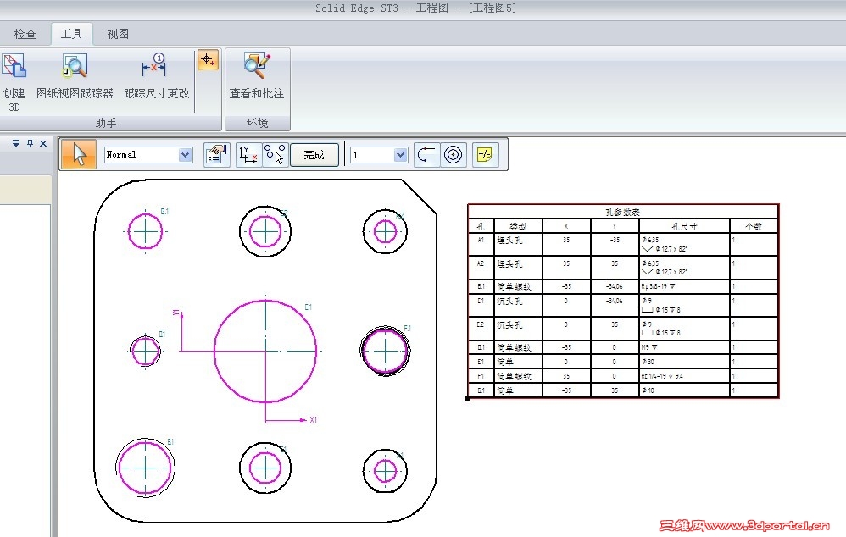Click the 完成 (Finish) button
Image resolution: width=846 pixels, height=537 pixels.
(314, 155)
